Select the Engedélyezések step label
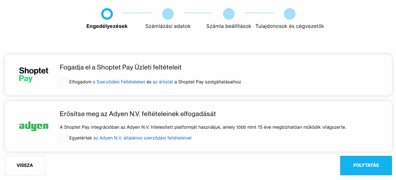The width and height of the screenshot is (396, 180). tap(107, 26)
